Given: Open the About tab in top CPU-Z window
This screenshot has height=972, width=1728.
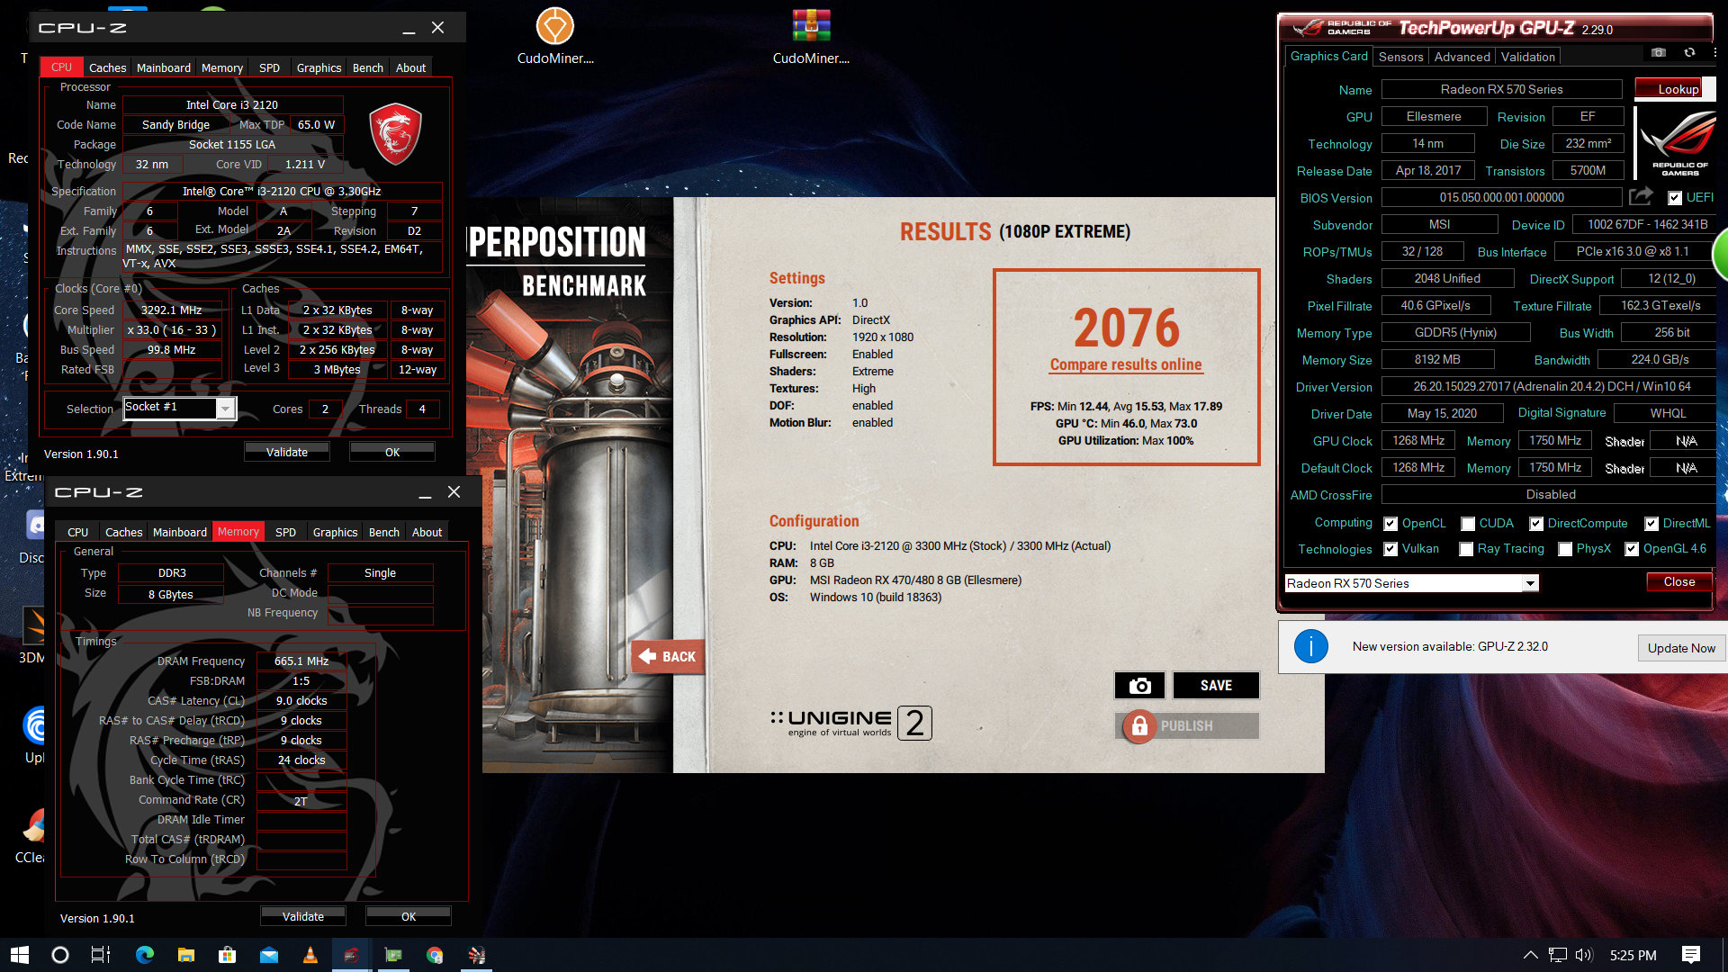Looking at the screenshot, I should tap(410, 67).
